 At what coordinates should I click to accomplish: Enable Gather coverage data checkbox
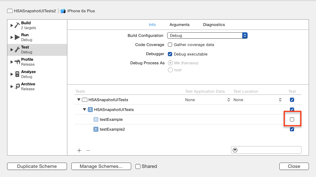(x=170, y=45)
